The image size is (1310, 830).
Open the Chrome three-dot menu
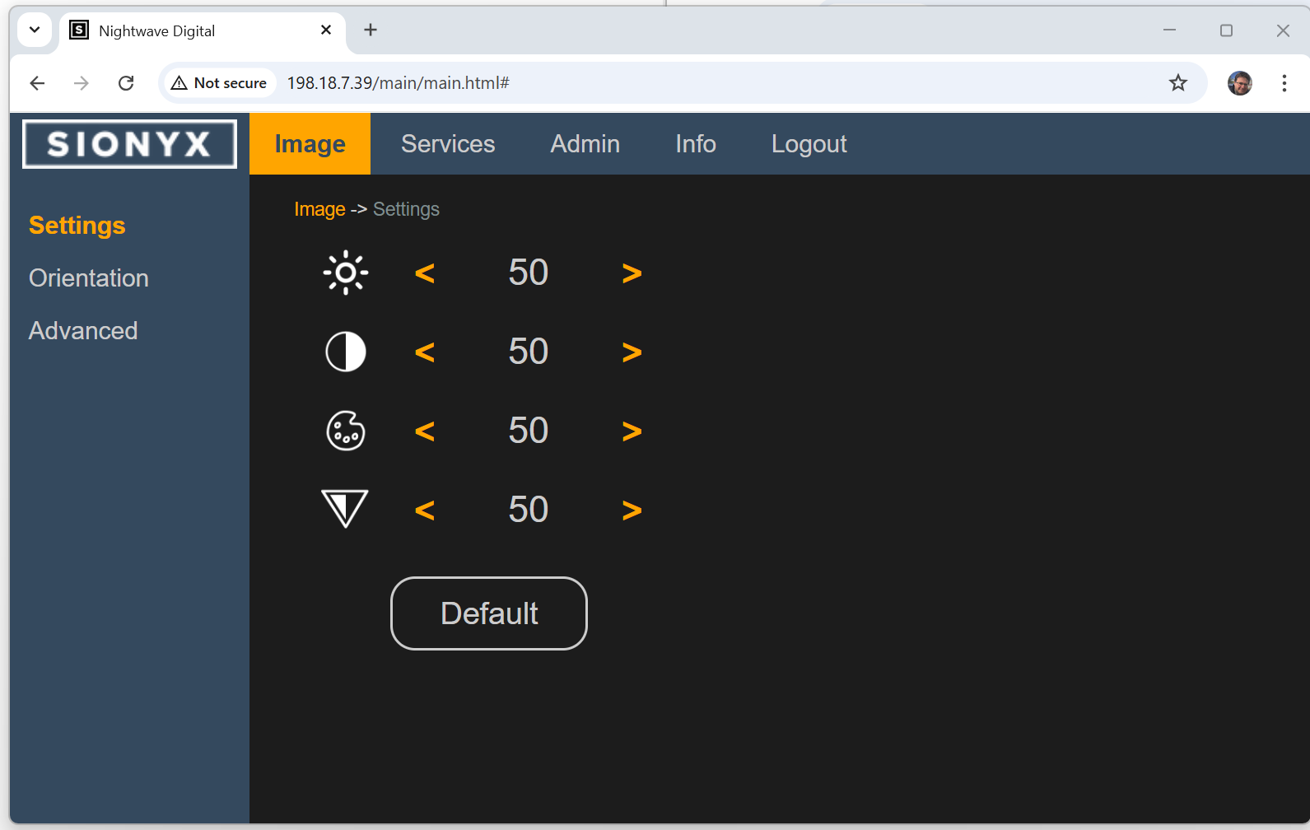pyautogui.click(x=1284, y=83)
